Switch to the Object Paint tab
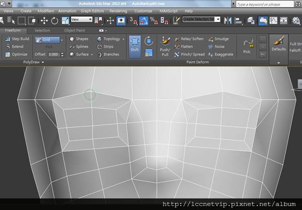The image size is (302, 210). (74, 30)
